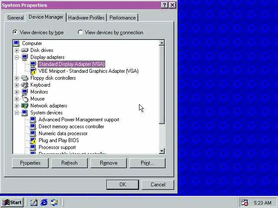
Task: Select the Direct memory access controller entry
Action: [x=71, y=127]
